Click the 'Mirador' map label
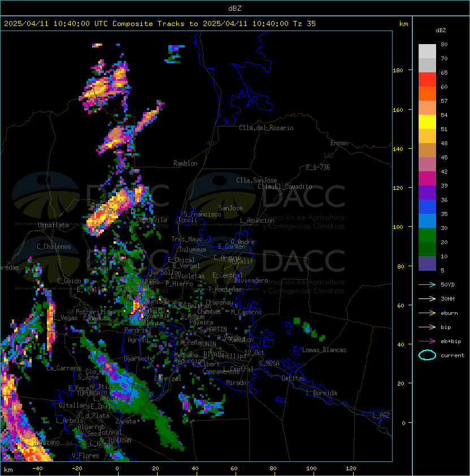 coord(238,383)
